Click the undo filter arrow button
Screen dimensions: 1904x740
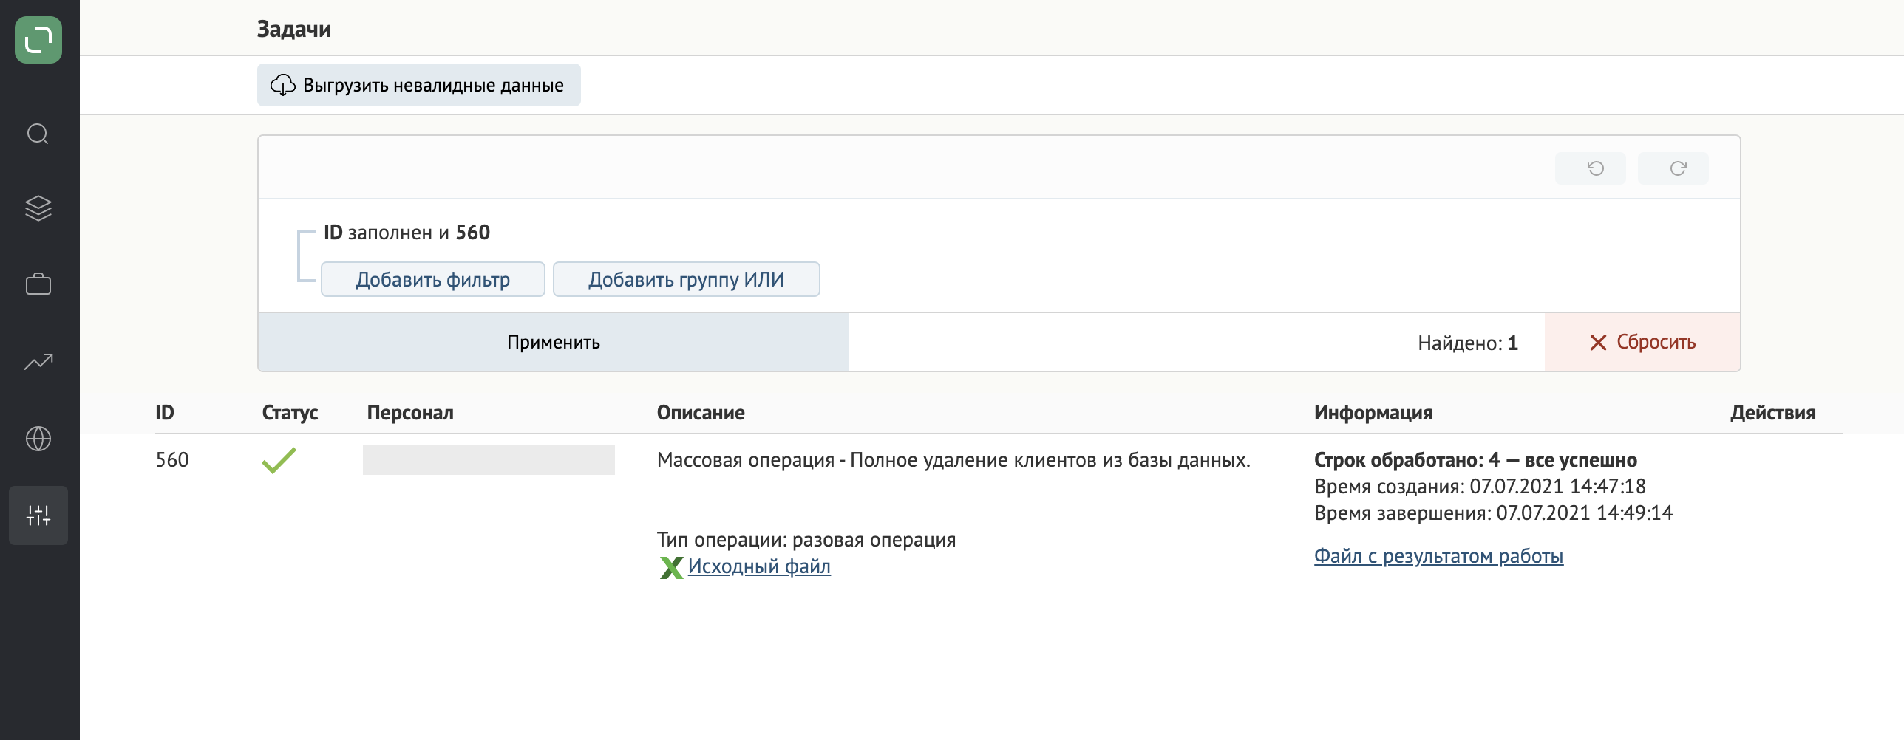click(1591, 168)
